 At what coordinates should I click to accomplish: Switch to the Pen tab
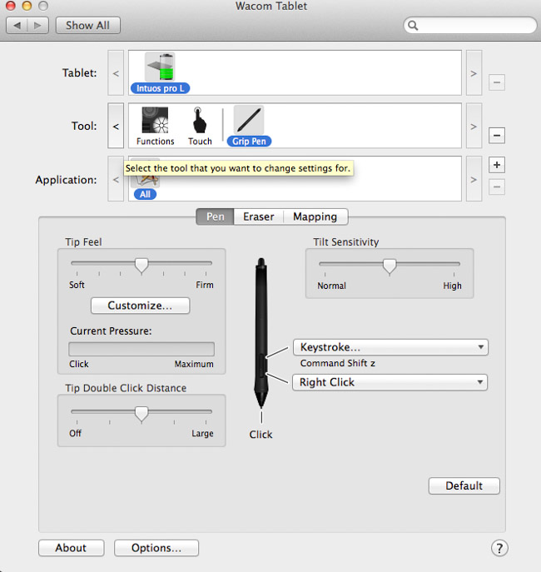tap(215, 216)
